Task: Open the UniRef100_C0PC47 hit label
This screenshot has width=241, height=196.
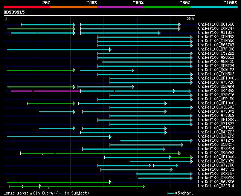Action: click(216, 28)
